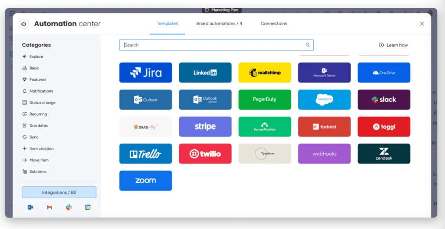The image size is (445, 229).
Task: Open the Board automations / 4 tab
Action: (x=219, y=23)
